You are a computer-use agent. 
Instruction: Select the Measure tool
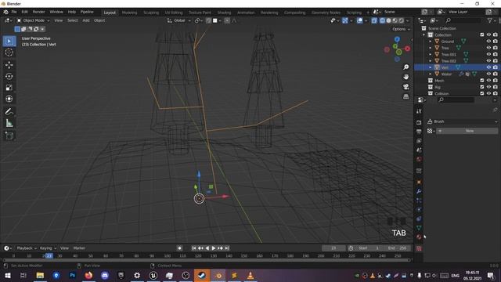click(9, 123)
